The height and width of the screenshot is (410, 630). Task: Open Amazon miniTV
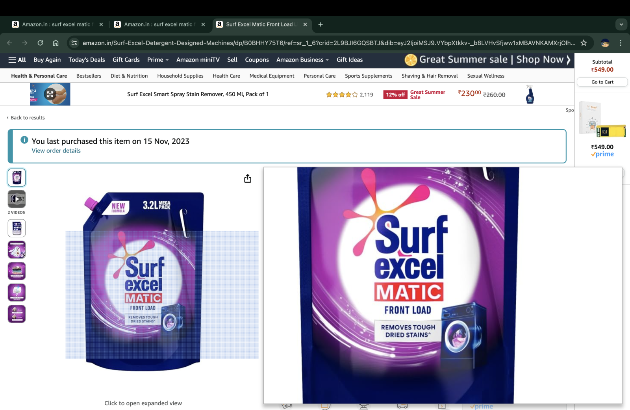[x=198, y=60]
